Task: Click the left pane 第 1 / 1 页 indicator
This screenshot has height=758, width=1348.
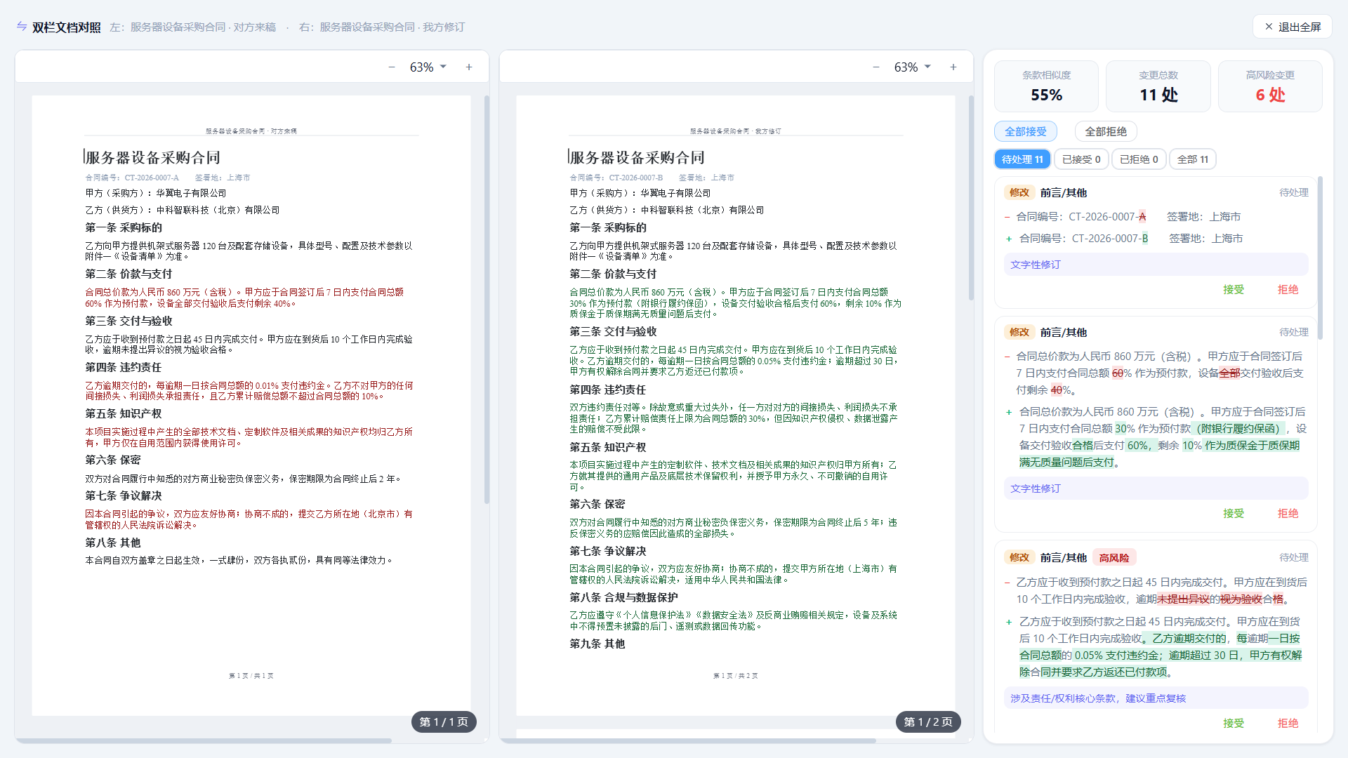Action: tap(444, 722)
